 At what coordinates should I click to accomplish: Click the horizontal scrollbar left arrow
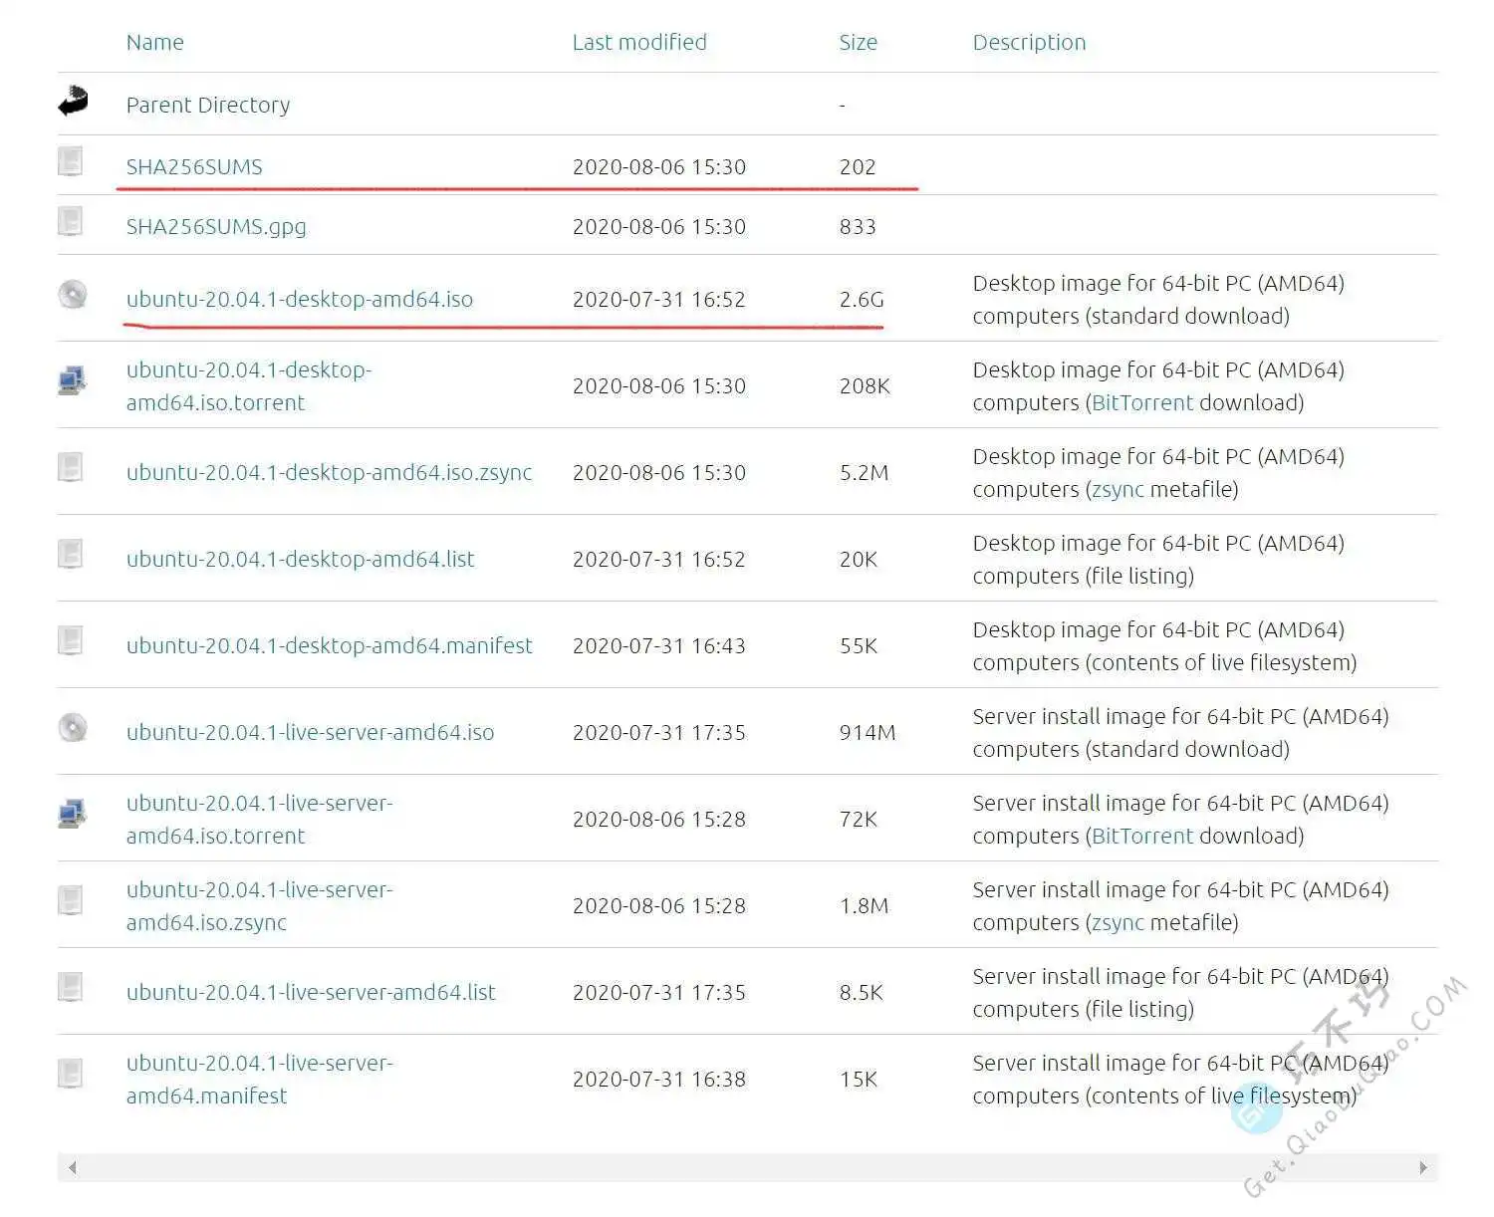click(x=72, y=1167)
